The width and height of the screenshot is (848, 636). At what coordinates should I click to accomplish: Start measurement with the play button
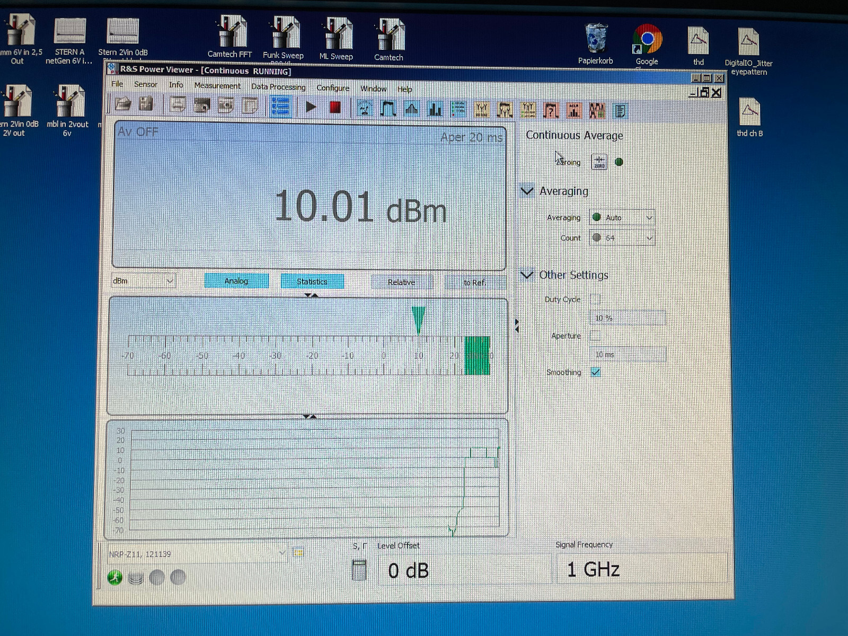311,107
